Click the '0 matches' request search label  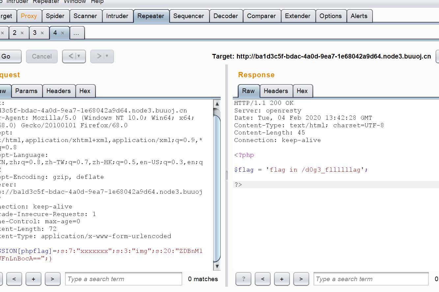click(203, 279)
